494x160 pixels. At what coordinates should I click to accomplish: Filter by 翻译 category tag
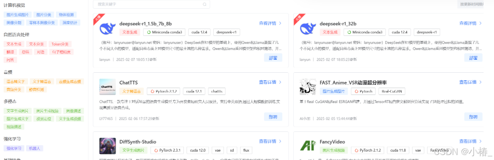pyautogui.click(x=10, y=52)
